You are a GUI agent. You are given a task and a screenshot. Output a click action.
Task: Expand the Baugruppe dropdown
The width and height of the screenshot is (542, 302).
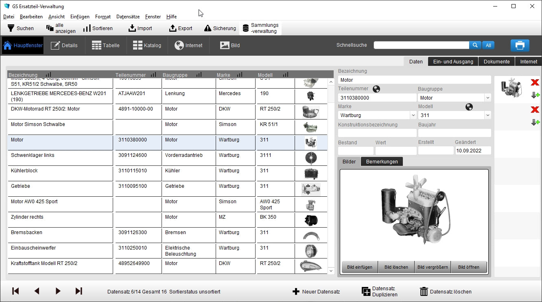coord(487,98)
